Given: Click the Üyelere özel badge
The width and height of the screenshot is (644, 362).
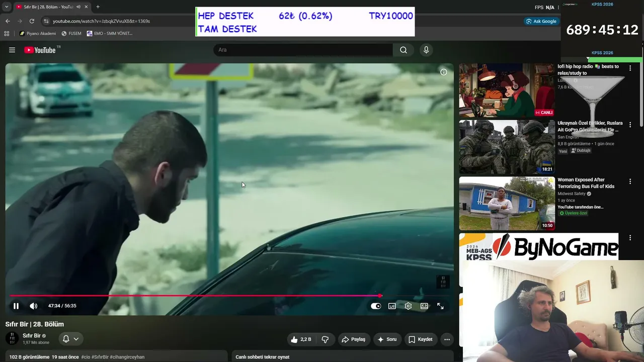Looking at the screenshot, I should [573, 213].
